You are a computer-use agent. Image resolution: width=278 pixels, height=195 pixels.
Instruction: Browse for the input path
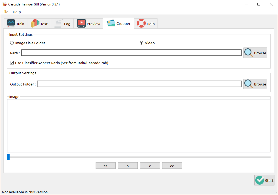255,53
